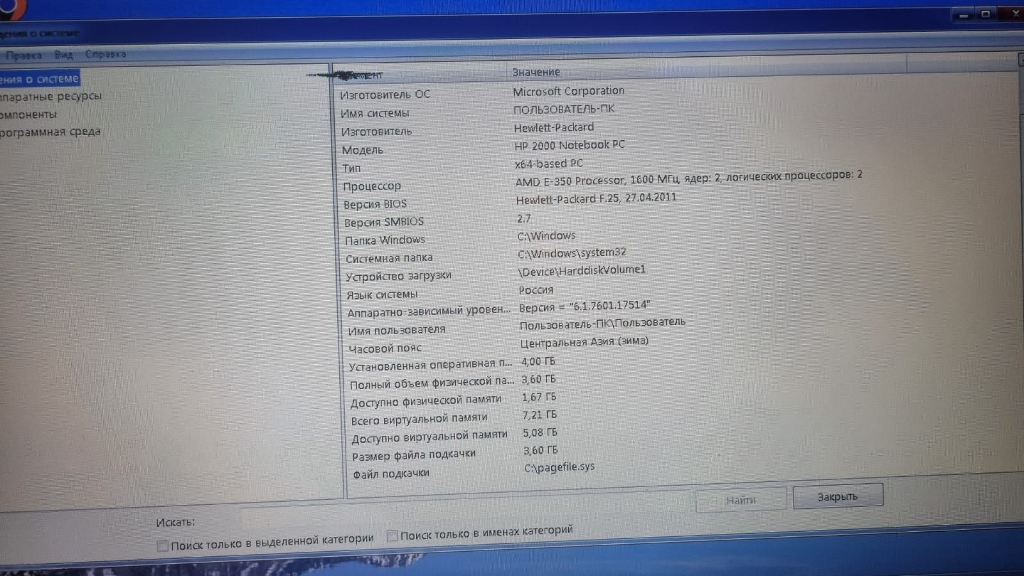Select the Имя пользователя row
Screen dimensions: 1024x576
pyautogui.click(x=396, y=330)
